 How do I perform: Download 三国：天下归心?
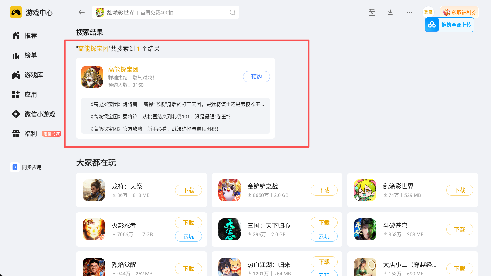324,223
